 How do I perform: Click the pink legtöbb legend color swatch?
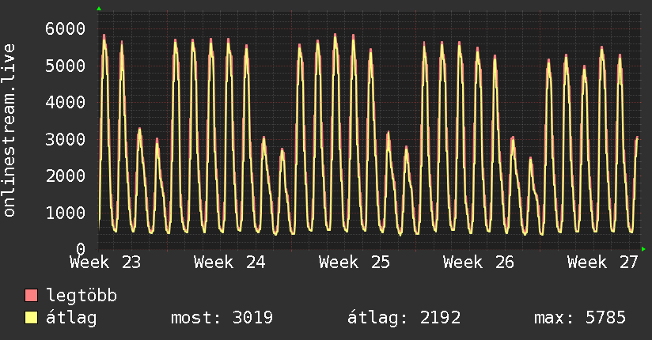tap(31, 295)
